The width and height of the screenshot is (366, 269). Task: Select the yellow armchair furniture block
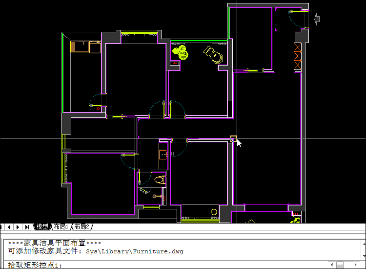pos(213,55)
